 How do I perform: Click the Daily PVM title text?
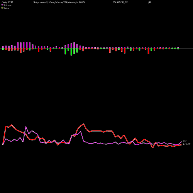pos(7,2)
